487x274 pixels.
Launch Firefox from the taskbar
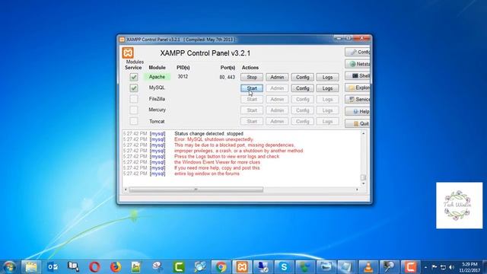[115, 267]
